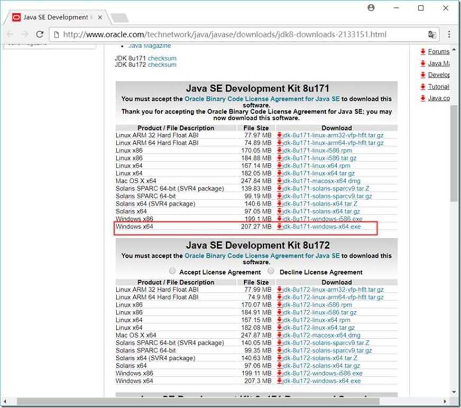
Task: Download jdk-8u171-solaris-x64.tar.gz
Action: (x=321, y=211)
